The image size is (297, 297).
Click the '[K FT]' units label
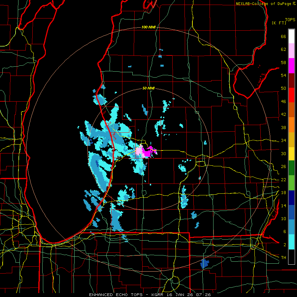(279, 23)
